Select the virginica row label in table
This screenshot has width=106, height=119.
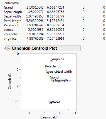pos(10,39)
